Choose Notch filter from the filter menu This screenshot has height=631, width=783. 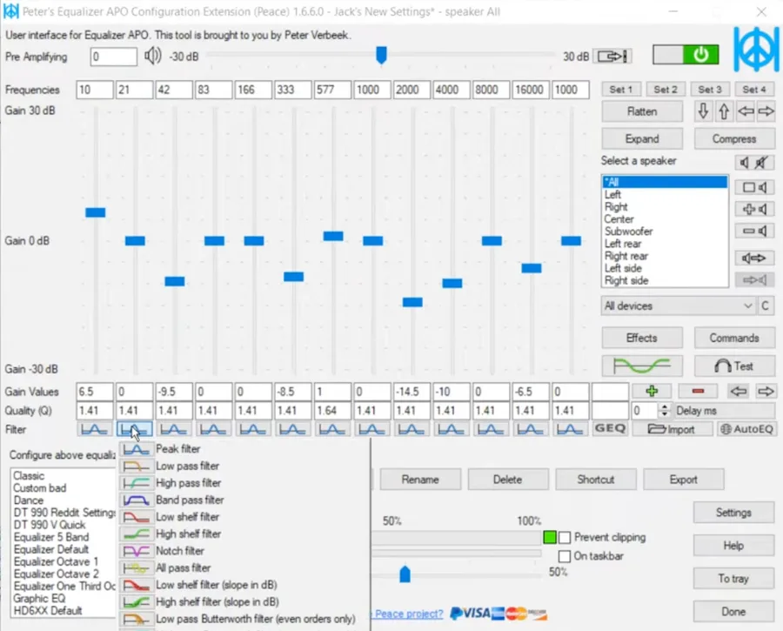coord(183,550)
